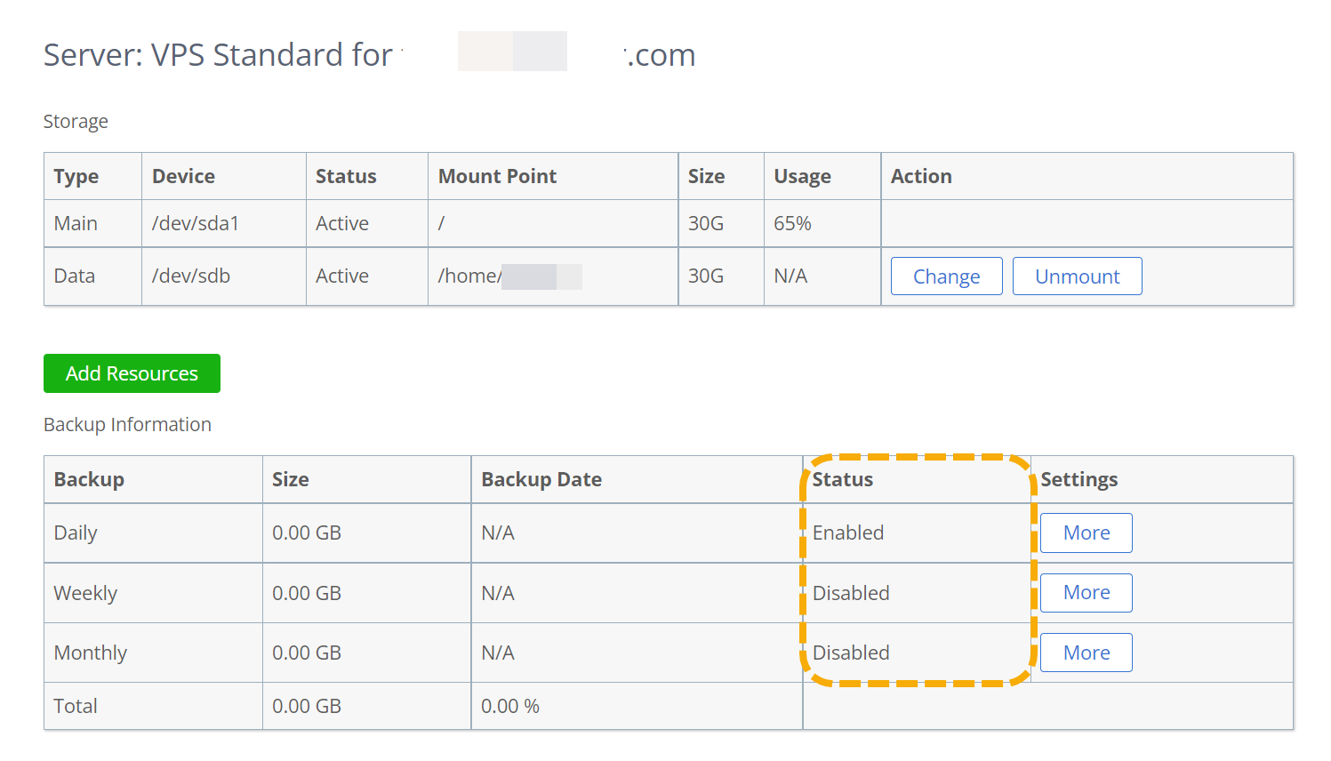The image size is (1331, 761).
Task: Click the Change button for /dev/sdb
Action: pyautogui.click(x=946, y=276)
